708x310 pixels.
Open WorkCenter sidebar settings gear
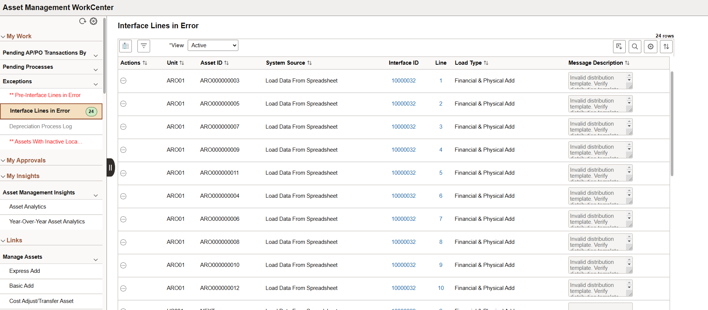pyautogui.click(x=93, y=21)
